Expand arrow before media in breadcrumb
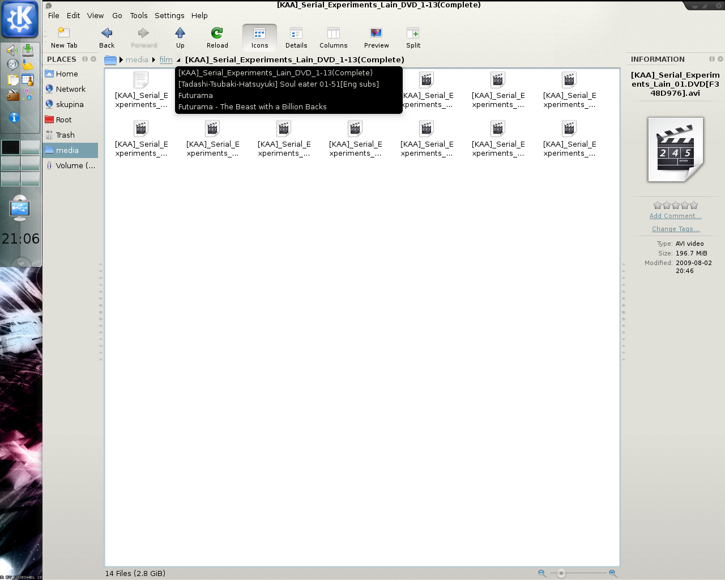 [121, 59]
